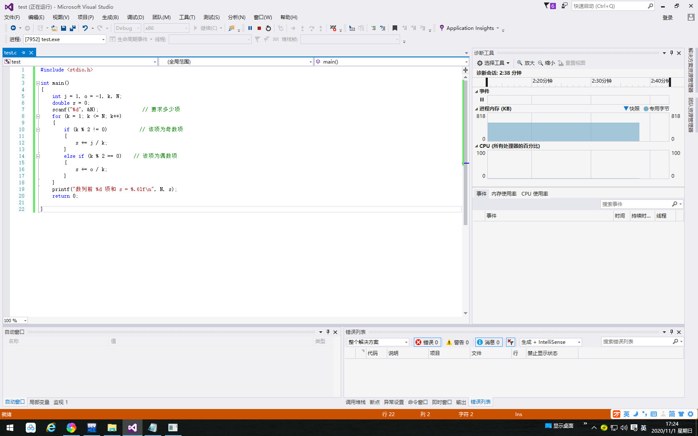
Task: Click the Find in Files icon
Action: pos(232,28)
